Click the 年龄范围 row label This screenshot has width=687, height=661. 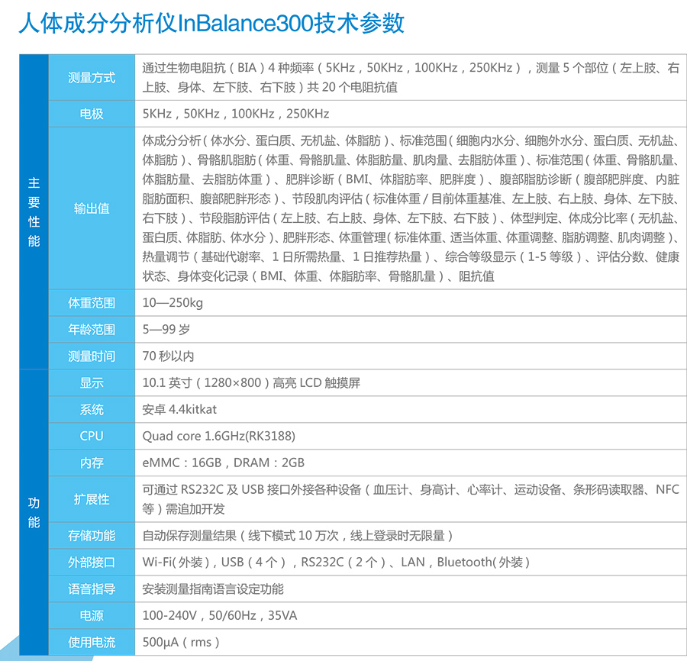point(92,330)
